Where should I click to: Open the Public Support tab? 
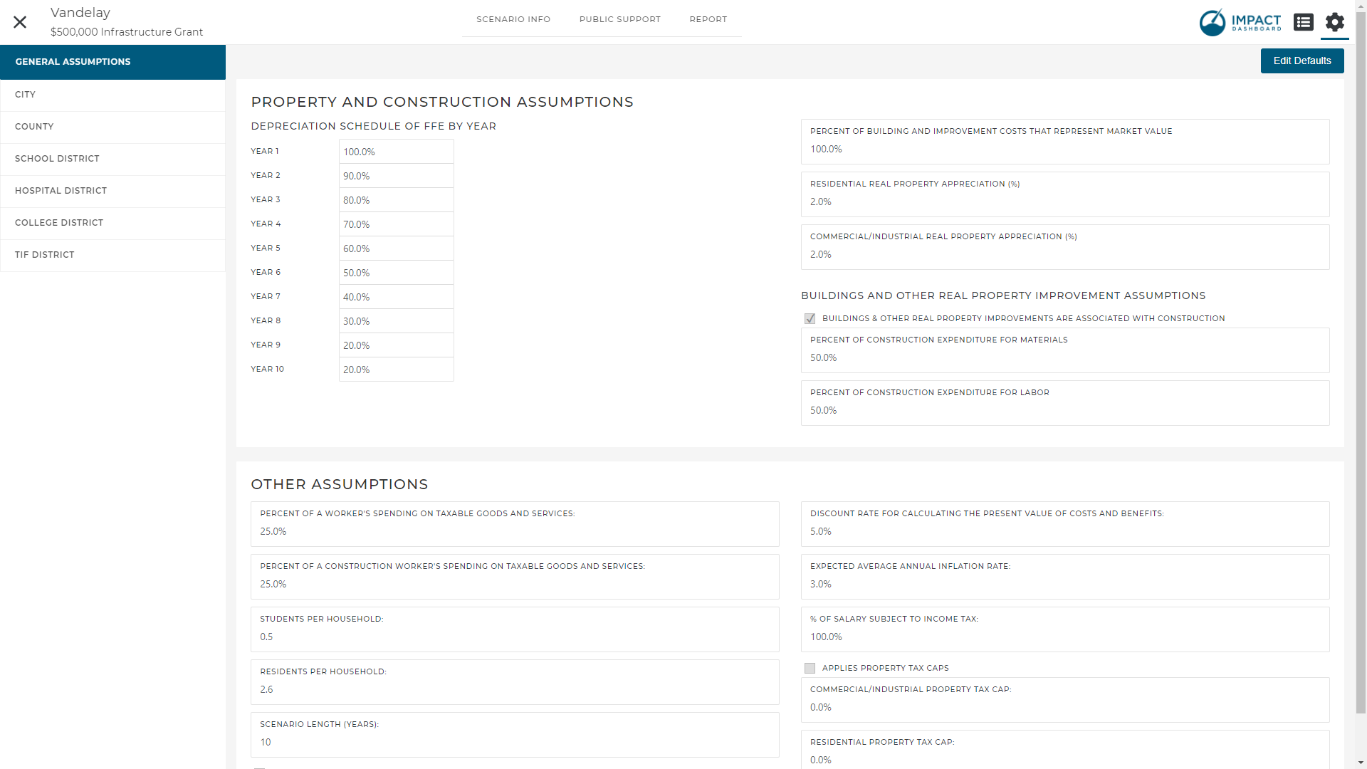(620, 19)
